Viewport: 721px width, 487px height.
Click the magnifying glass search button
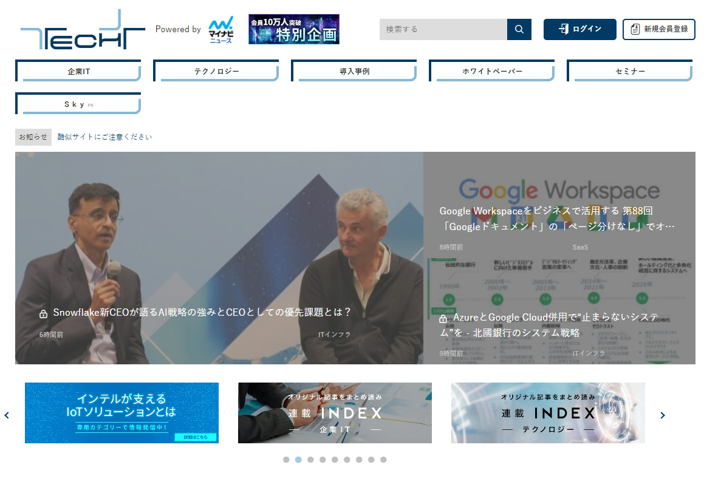519,29
